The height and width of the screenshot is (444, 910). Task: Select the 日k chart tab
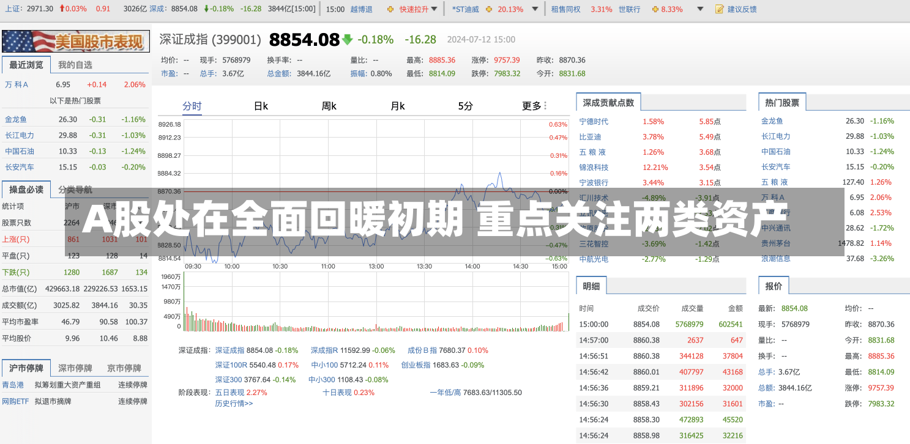coord(261,106)
